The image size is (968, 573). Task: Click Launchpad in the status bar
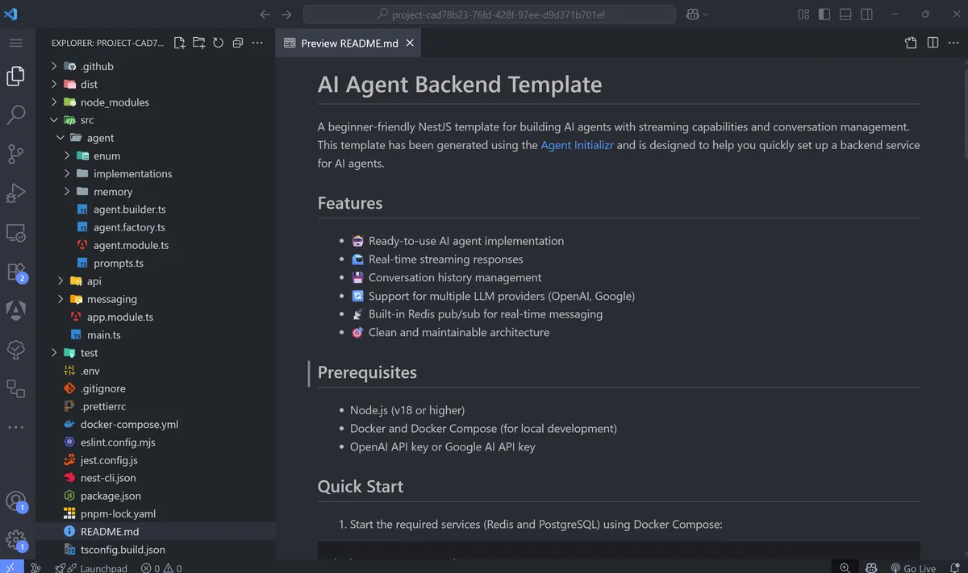coord(92,567)
